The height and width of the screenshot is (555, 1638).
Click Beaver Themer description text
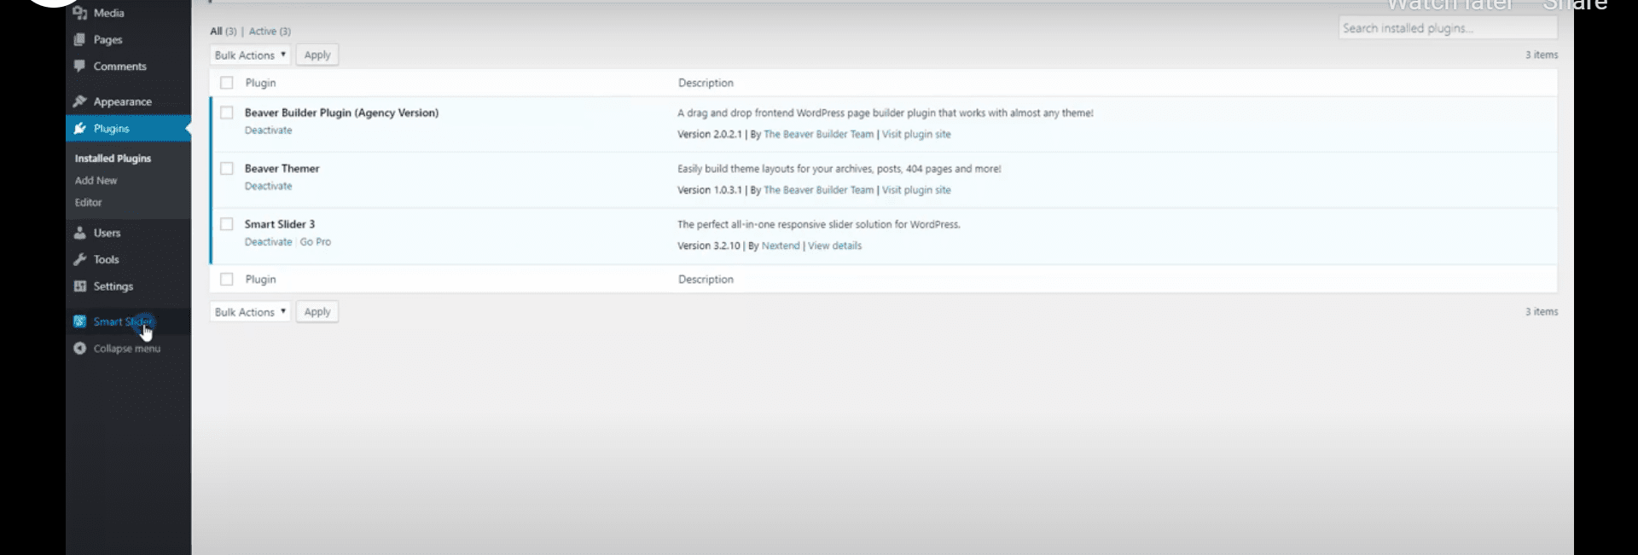(839, 169)
